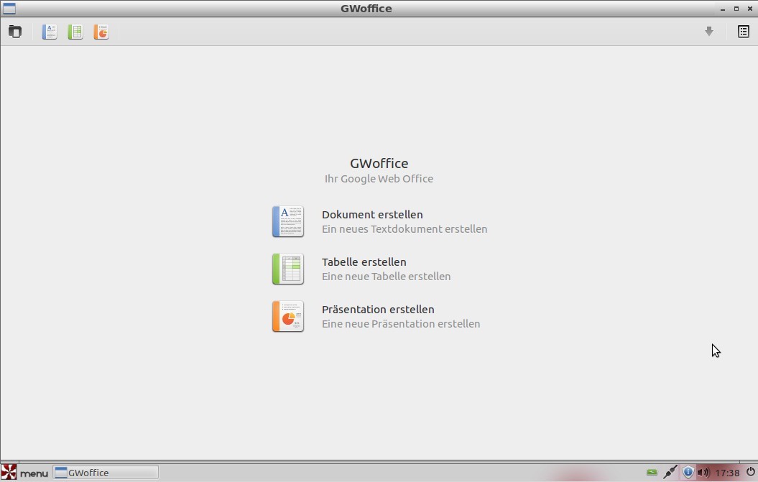Click 'Ein neues Textdokument erstellen' text
This screenshot has height=482, width=758.
[405, 228]
